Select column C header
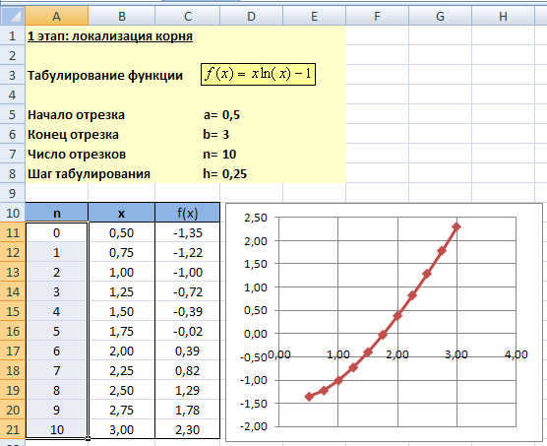This screenshot has height=446, width=547. (188, 16)
